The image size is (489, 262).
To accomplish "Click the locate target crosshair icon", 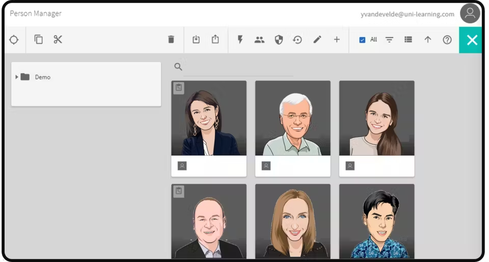I will pos(14,40).
